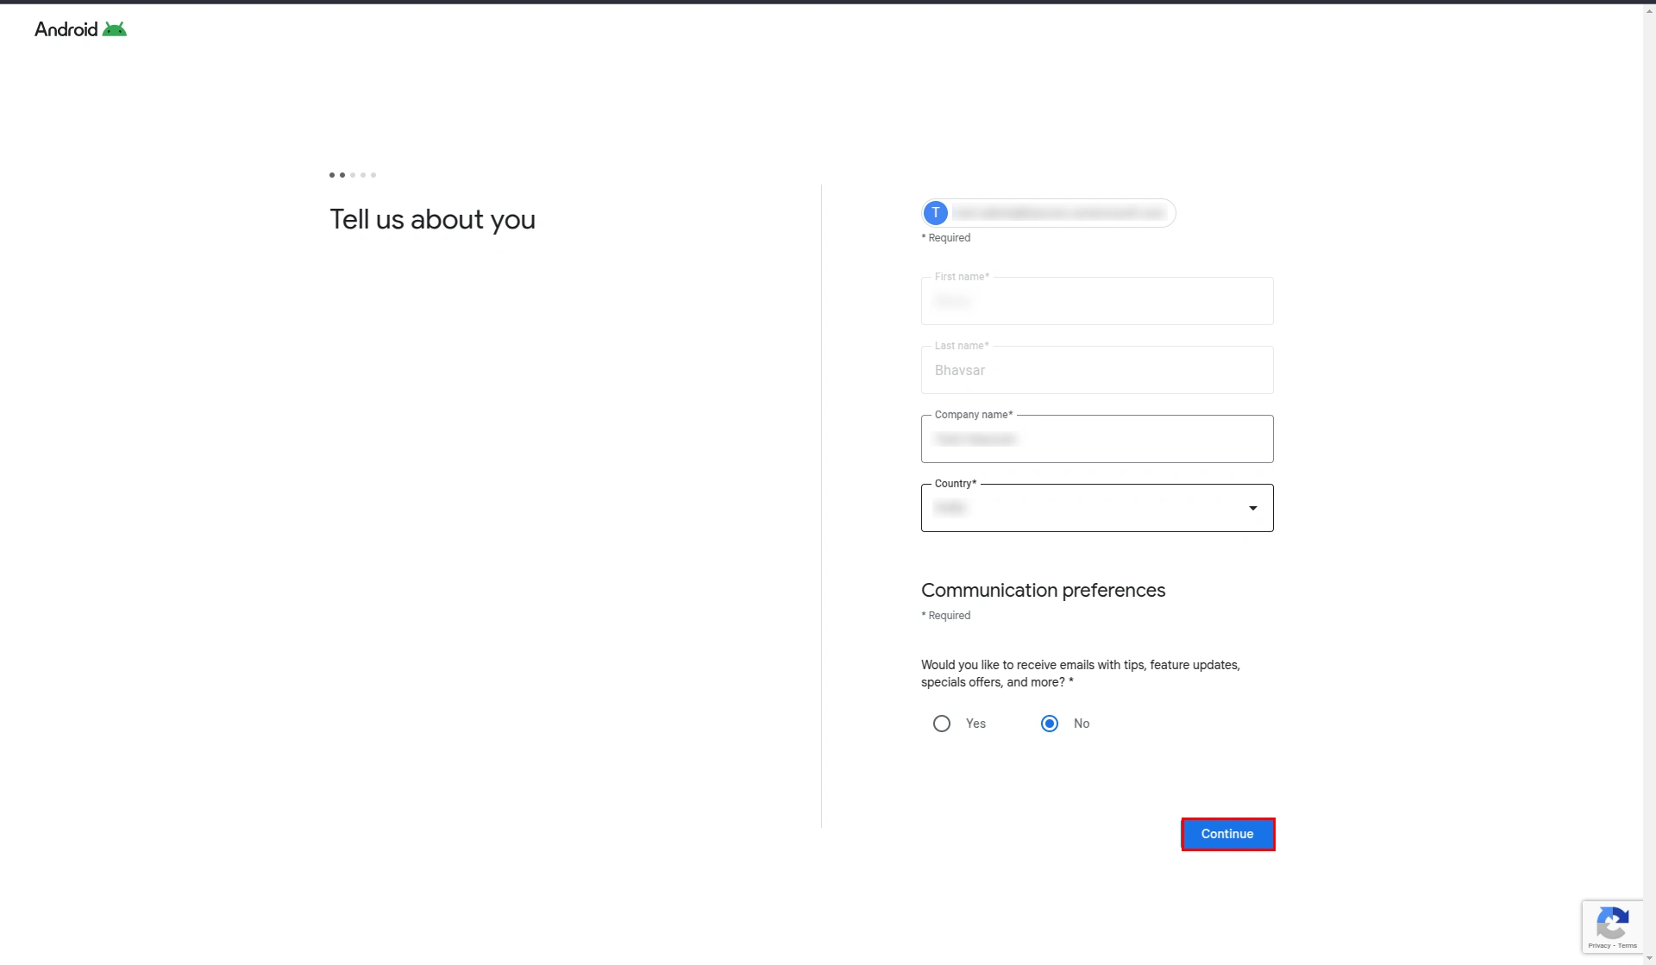Click the Android wordmark in the header
Viewport: 1656px width, 965px height.
tap(66, 28)
